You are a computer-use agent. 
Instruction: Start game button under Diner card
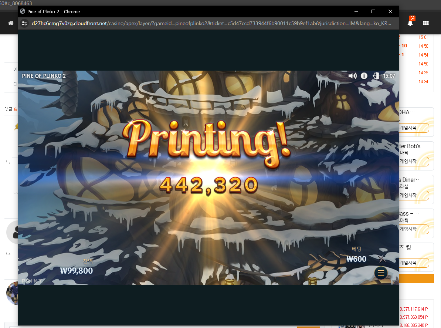tap(413, 195)
